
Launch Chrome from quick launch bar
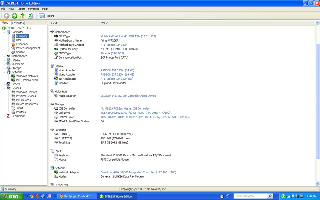tap(32, 196)
